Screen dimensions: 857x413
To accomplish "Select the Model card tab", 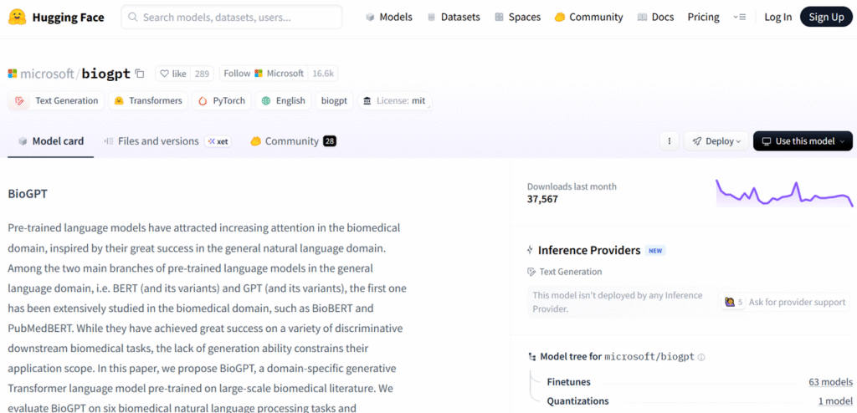I will coord(51,141).
